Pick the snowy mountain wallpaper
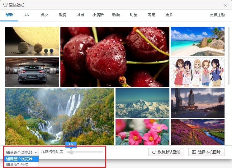The width and height of the screenshot is (232, 168). click(142, 103)
